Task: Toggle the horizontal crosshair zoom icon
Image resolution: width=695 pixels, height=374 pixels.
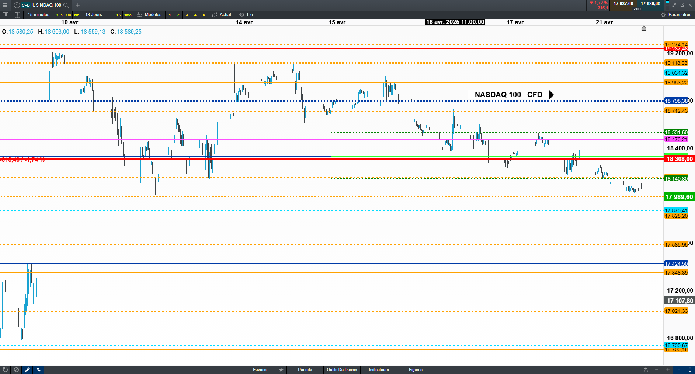Action: click(x=679, y=370)
